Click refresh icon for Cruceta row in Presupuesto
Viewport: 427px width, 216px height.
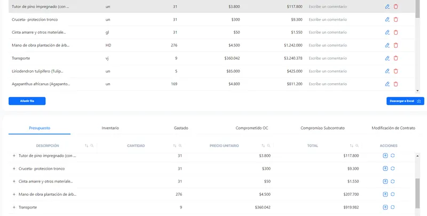pos(392,169)
